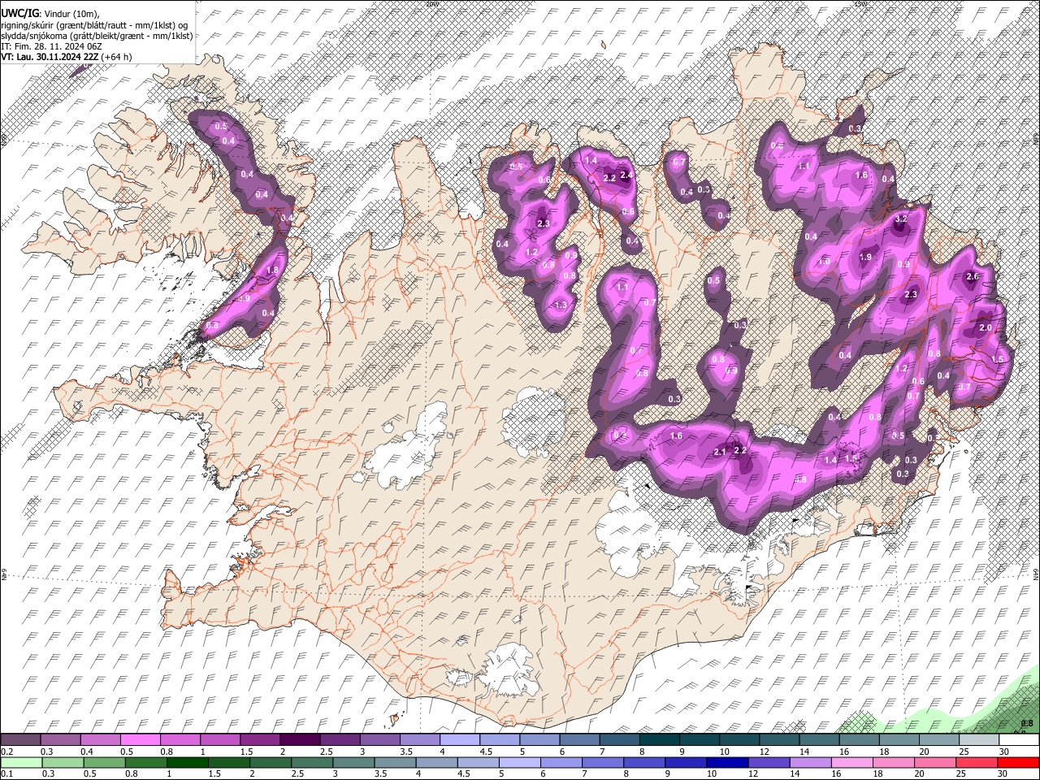Click the 3.2 snowfall value on the map
Viewport: 1040px width, 780px height.
point(900,219)
